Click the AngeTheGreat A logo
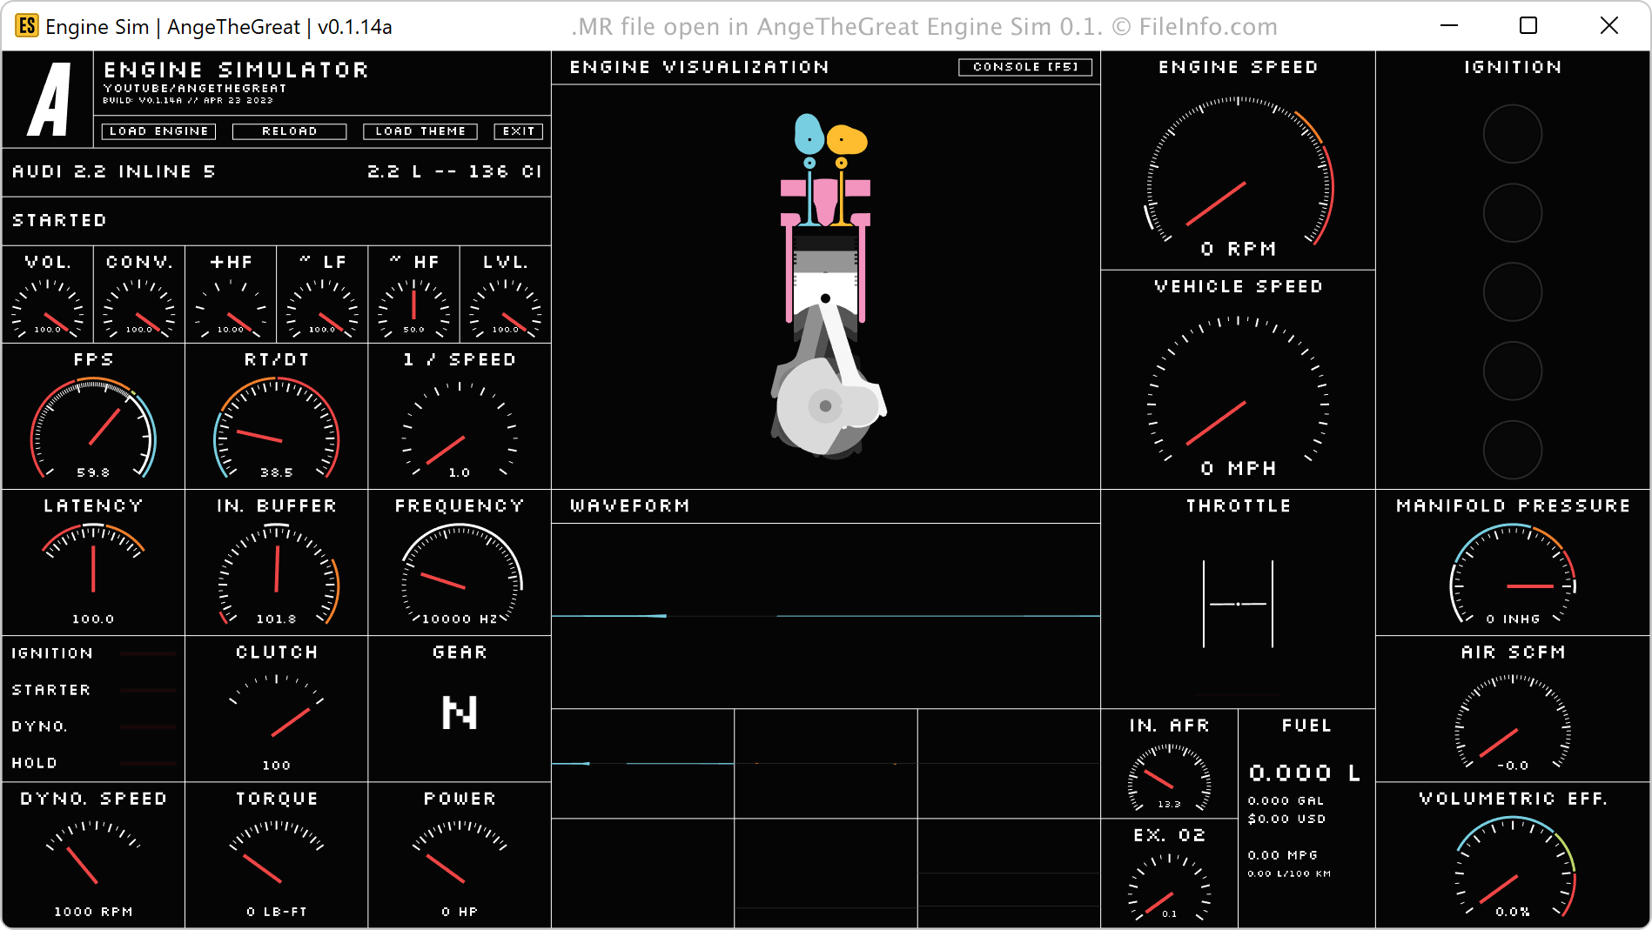The image size is (1652, 930). pos(49,99)
